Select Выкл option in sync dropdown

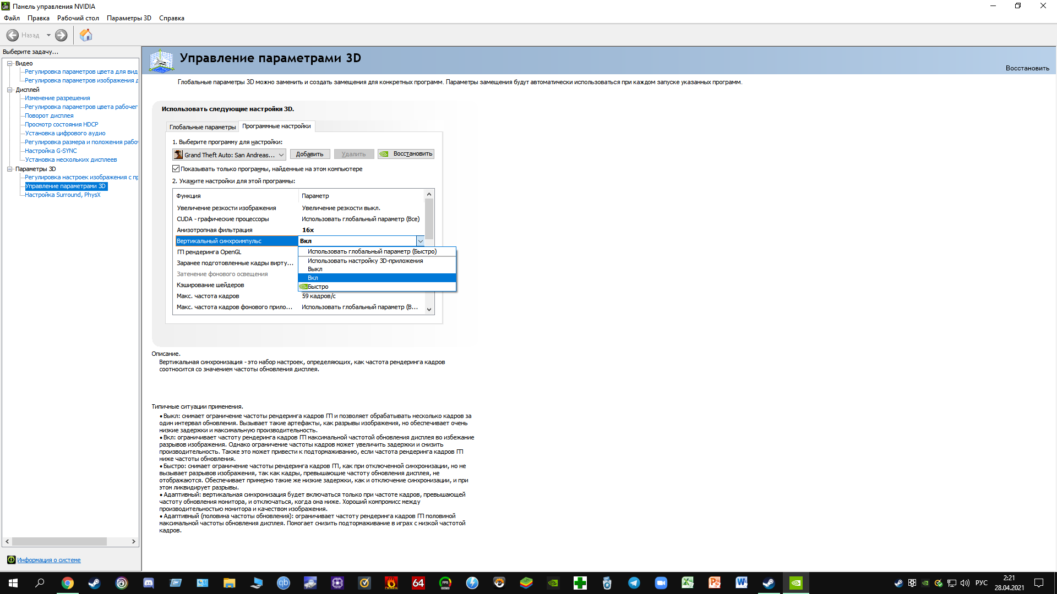click(315, 269)
